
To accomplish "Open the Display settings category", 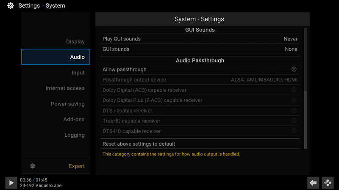I will click(75, 41).
